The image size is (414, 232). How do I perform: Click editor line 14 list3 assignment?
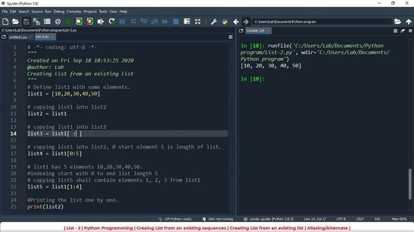pos(54,133)
